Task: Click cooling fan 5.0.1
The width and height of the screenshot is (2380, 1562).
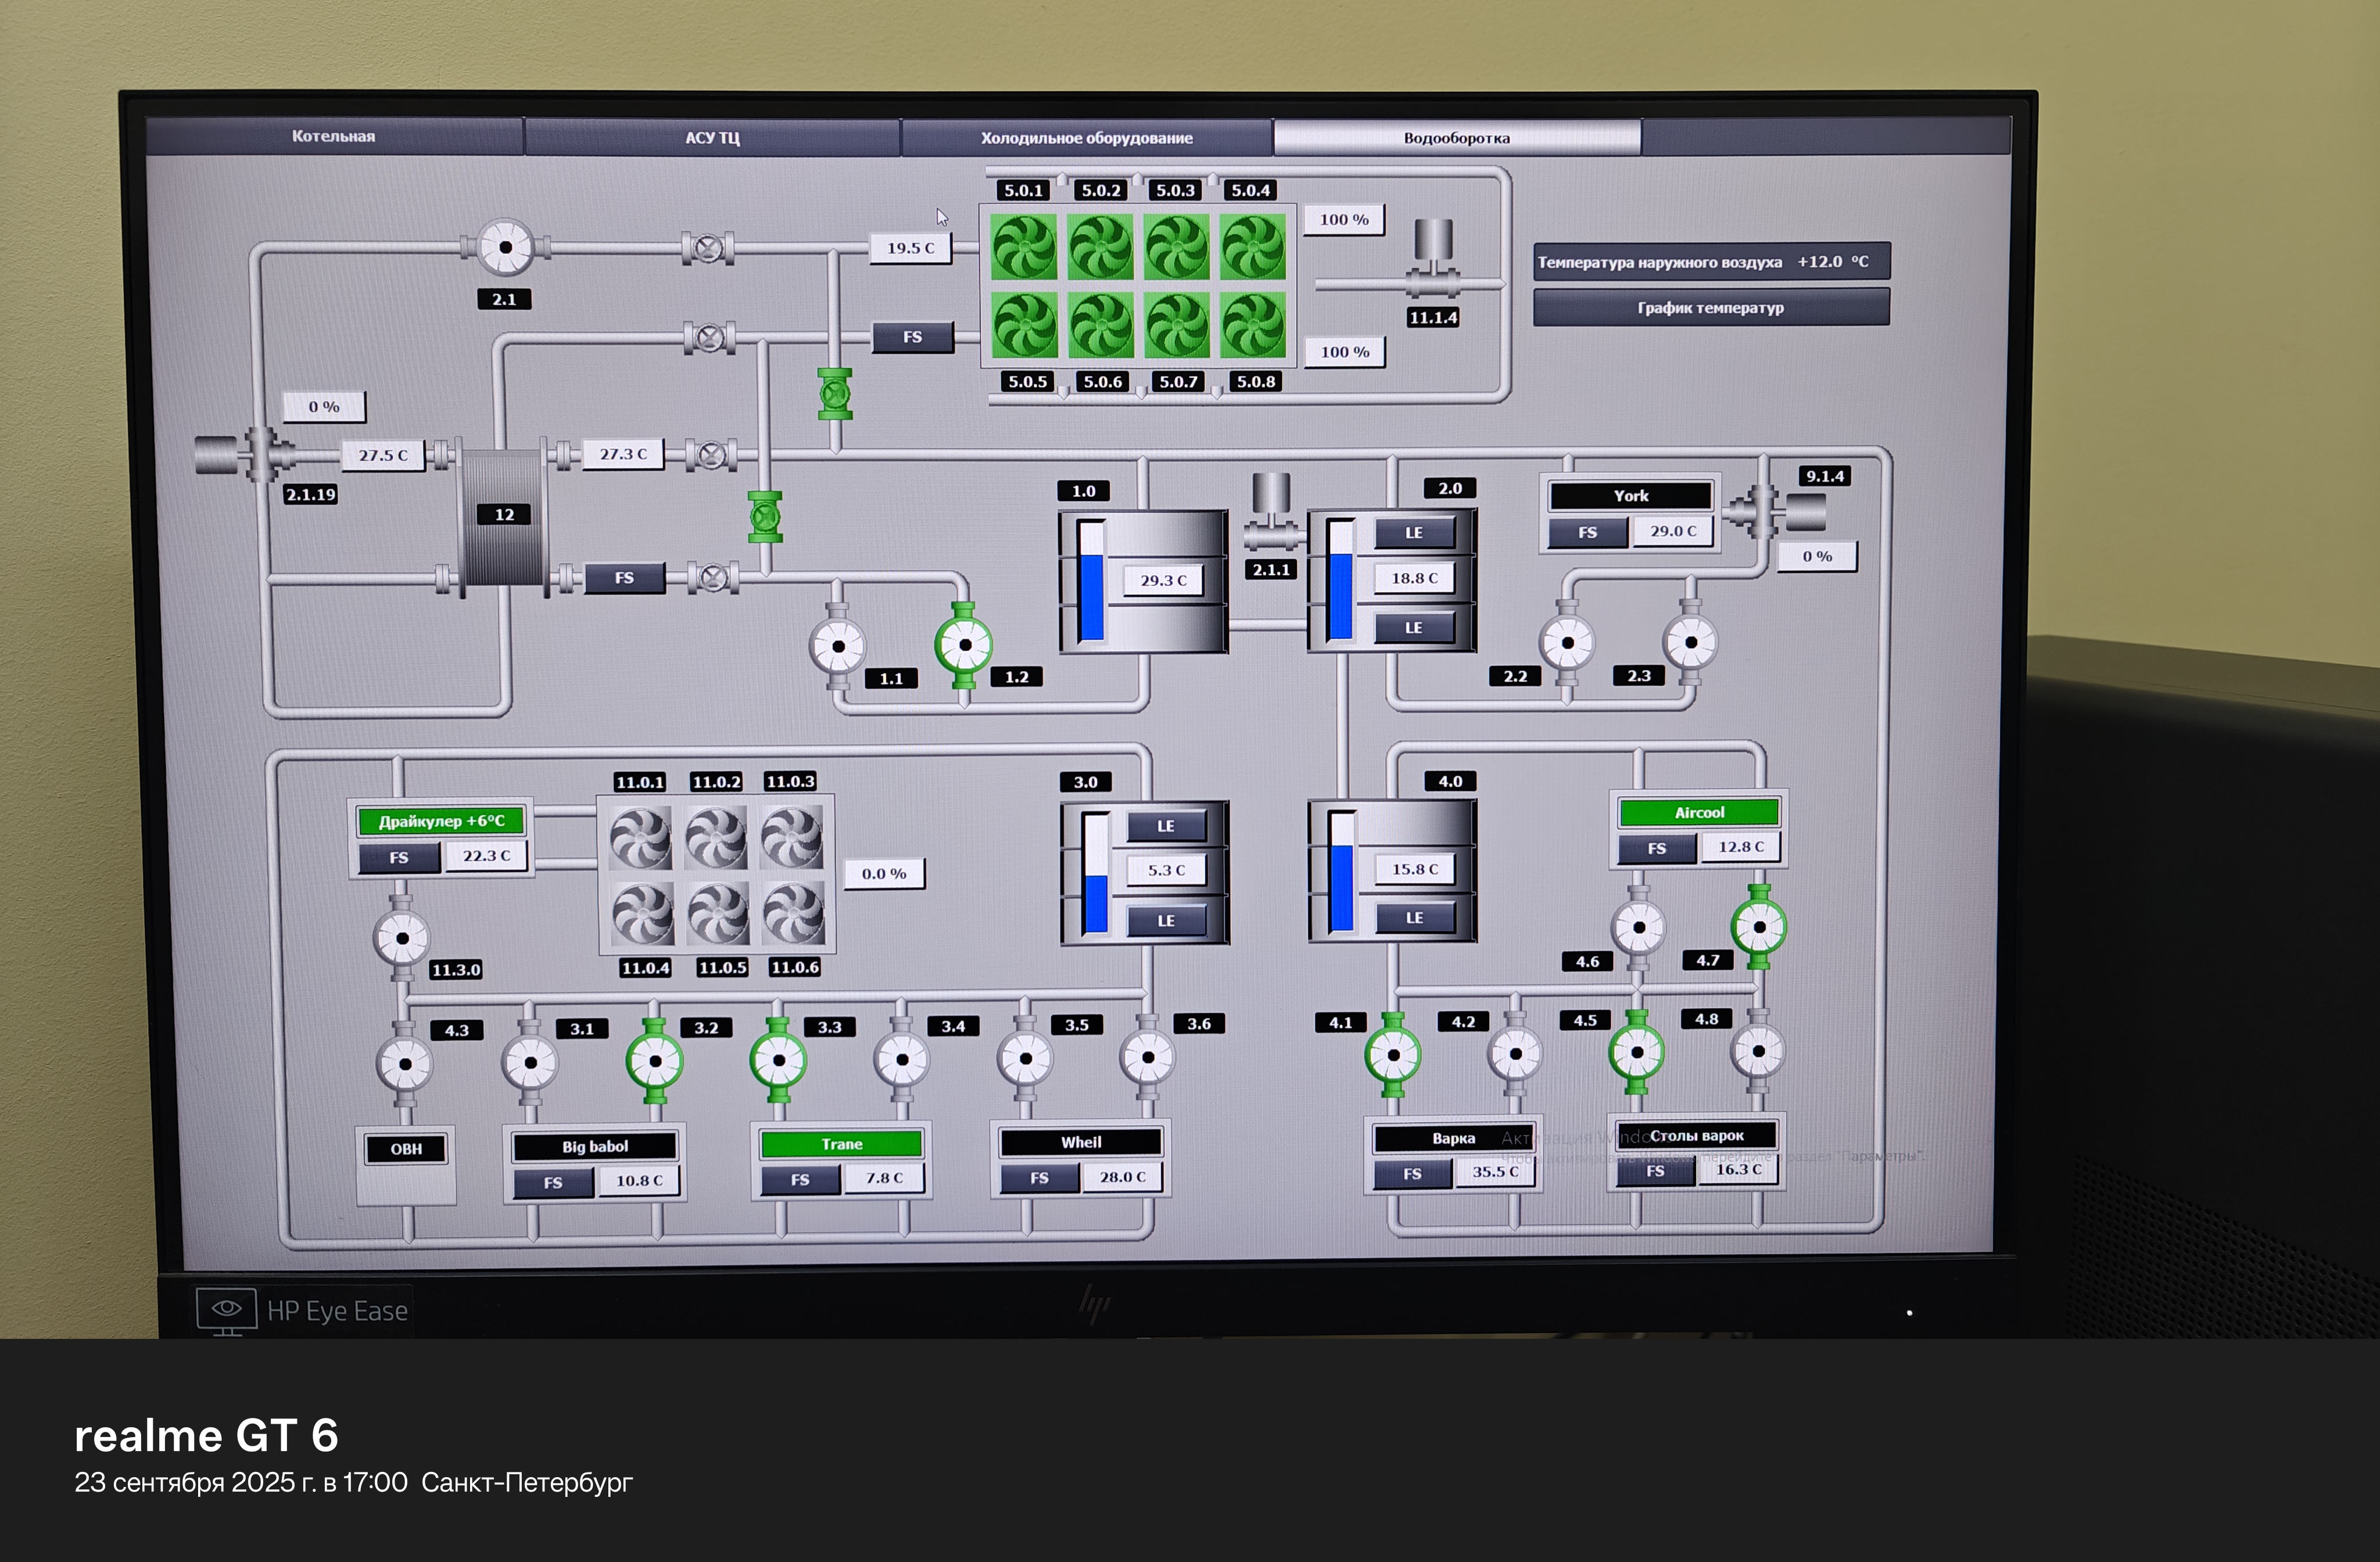Action: coord(1023,246)
